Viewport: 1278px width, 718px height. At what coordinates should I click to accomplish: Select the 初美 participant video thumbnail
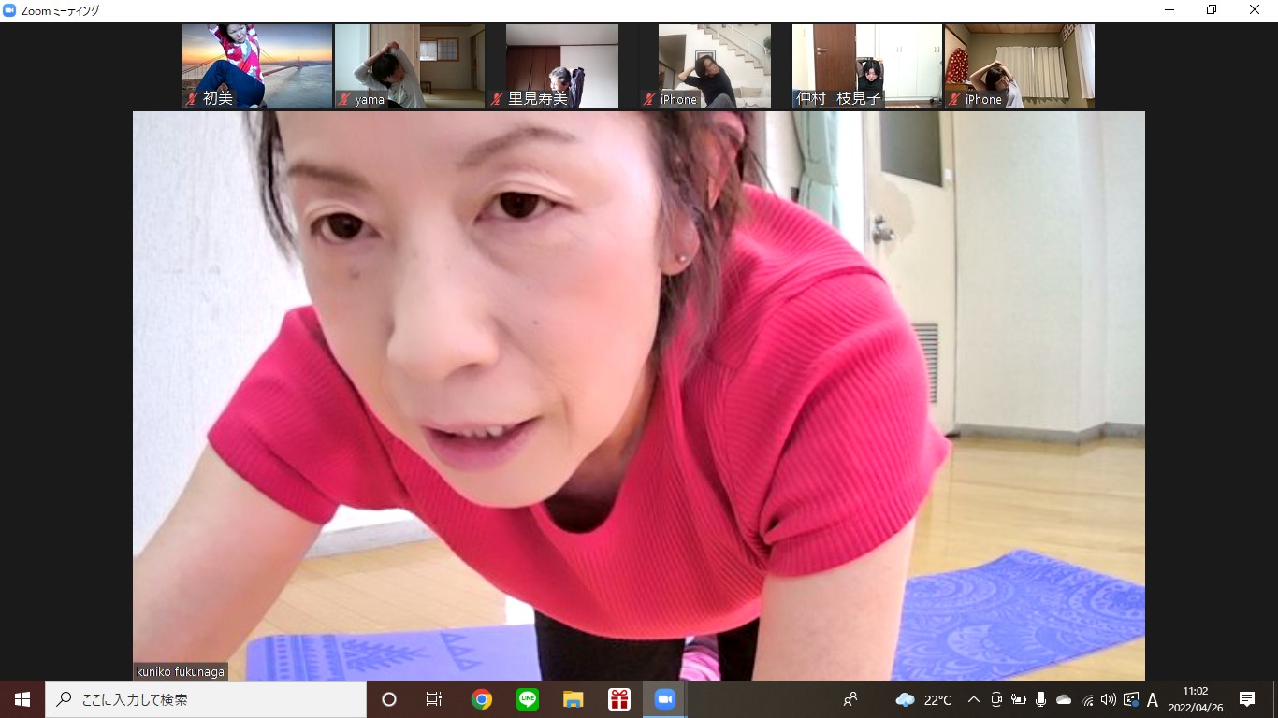(257, 66)
